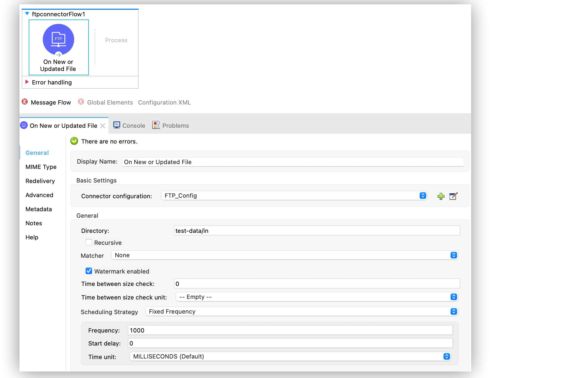
Task: Open the Problems tab
Action: tap(176, 126)
